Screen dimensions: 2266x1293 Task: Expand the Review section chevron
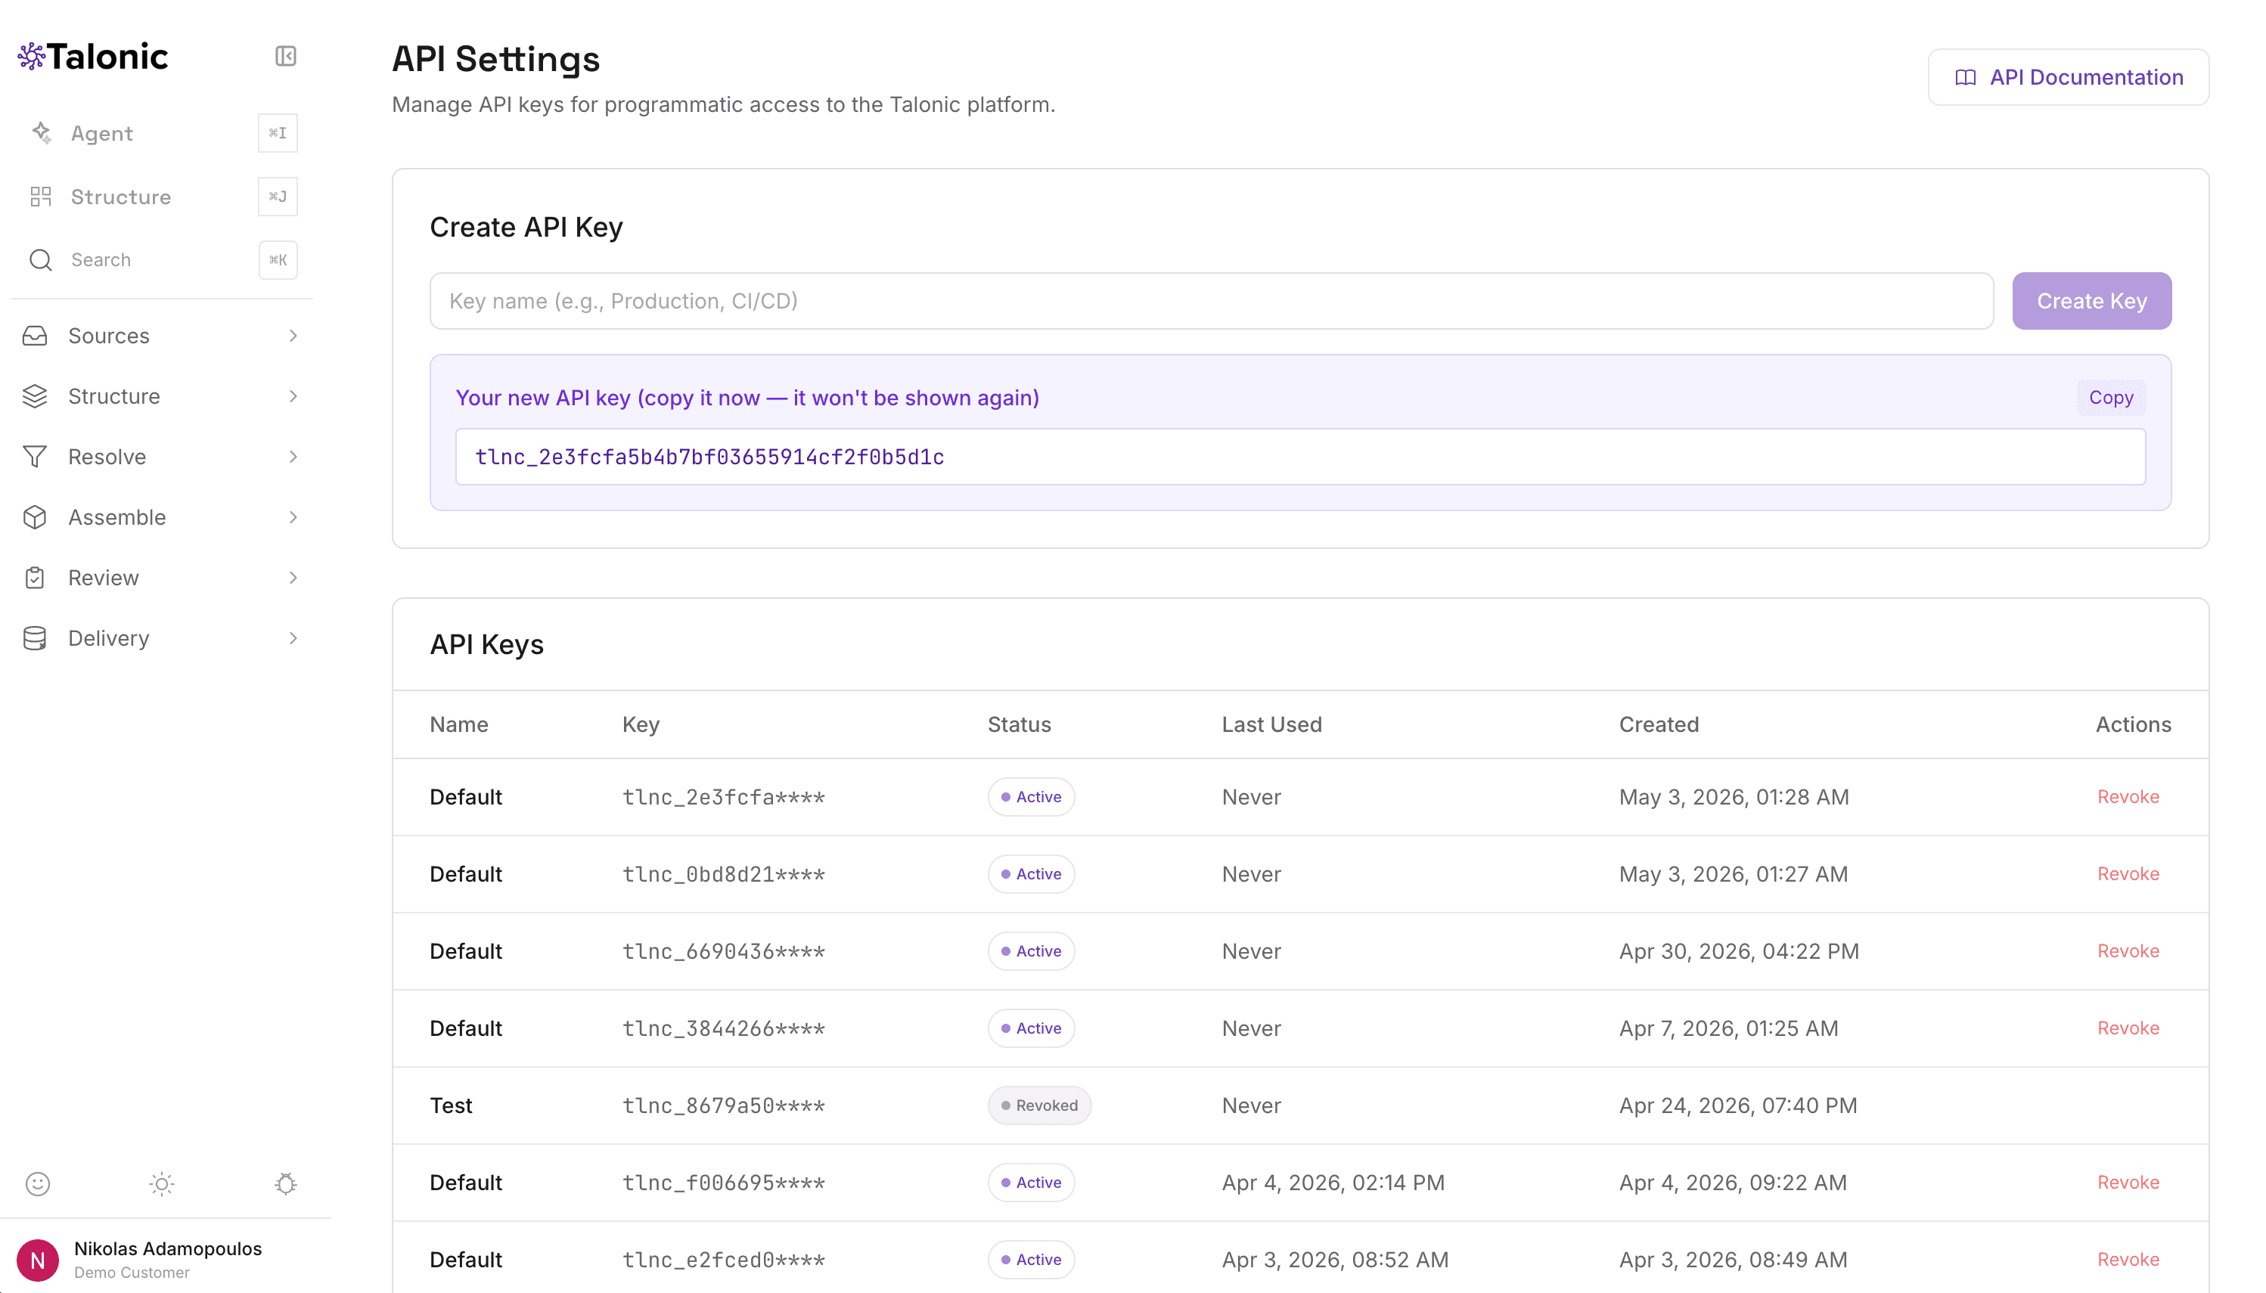[x=293, y=577]
